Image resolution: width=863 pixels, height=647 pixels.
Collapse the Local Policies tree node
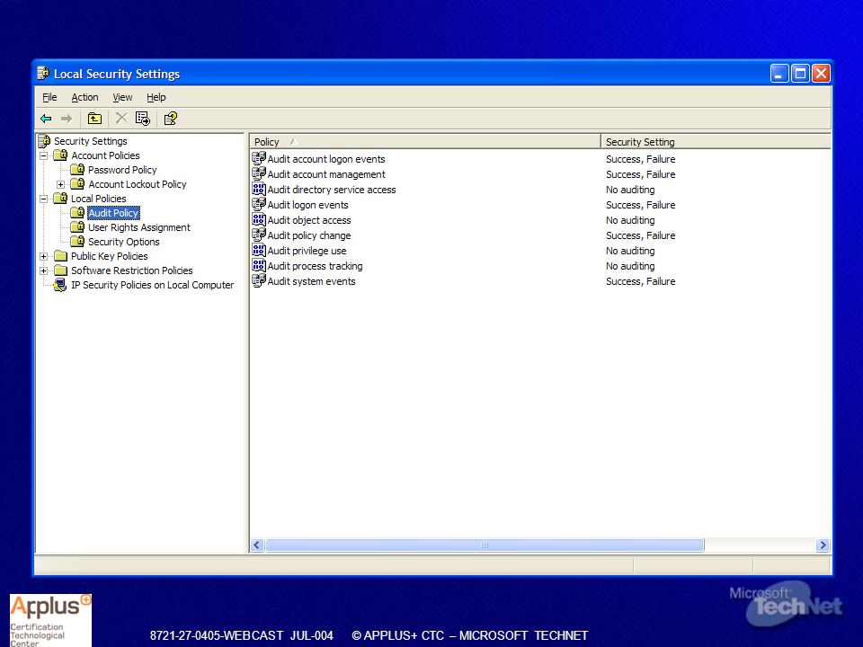point(43,199)
